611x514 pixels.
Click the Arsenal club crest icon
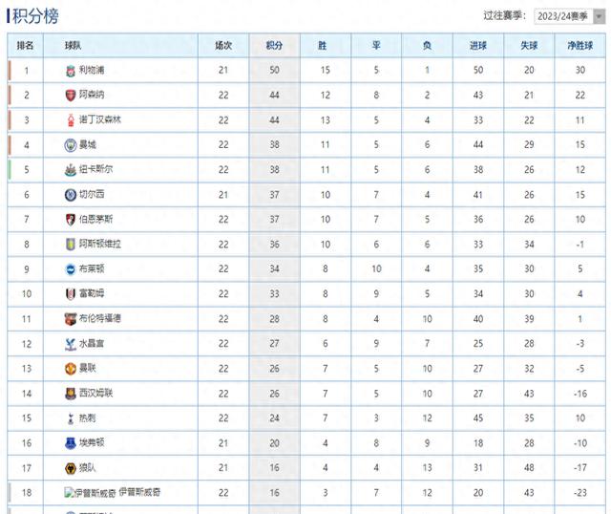(x=71, y=96)
